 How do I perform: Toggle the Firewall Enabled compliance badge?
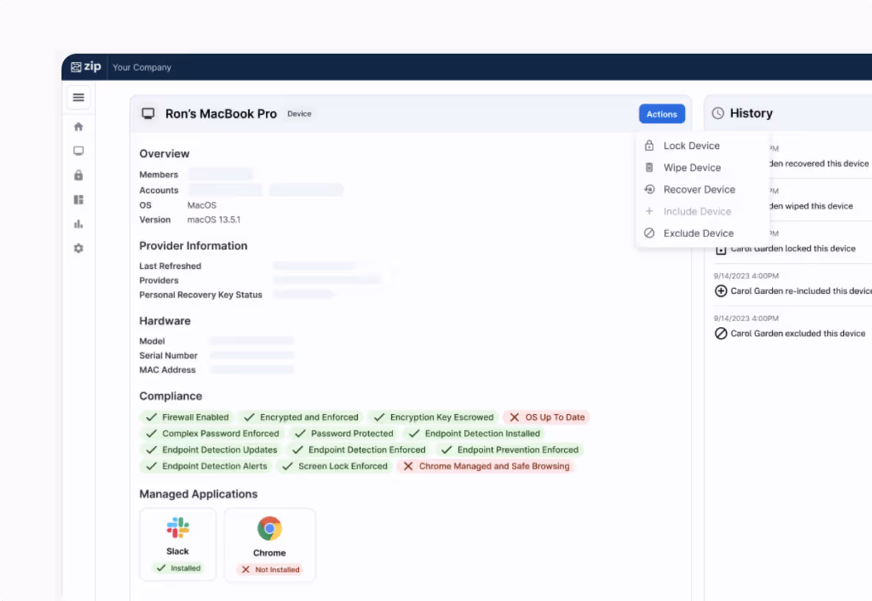point(186,417)
